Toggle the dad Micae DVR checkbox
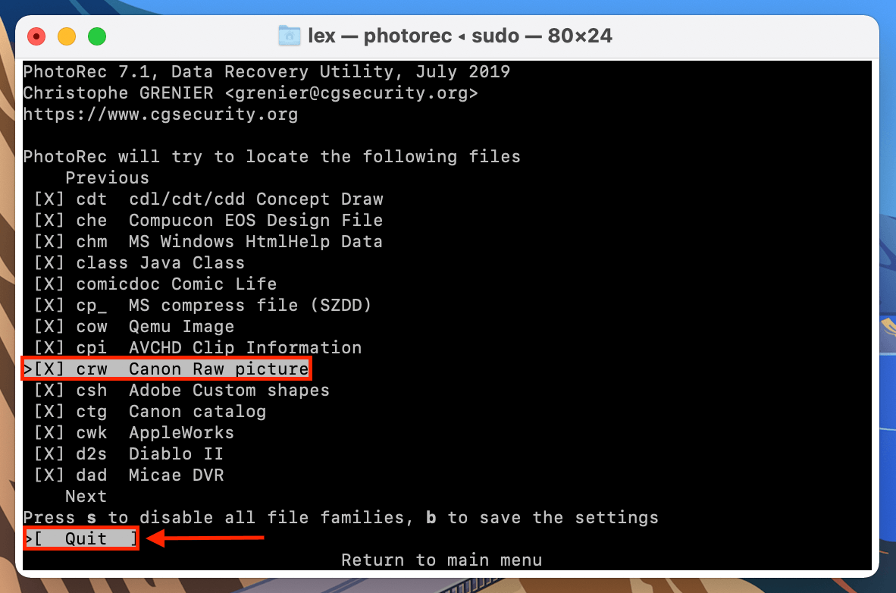 49,475
